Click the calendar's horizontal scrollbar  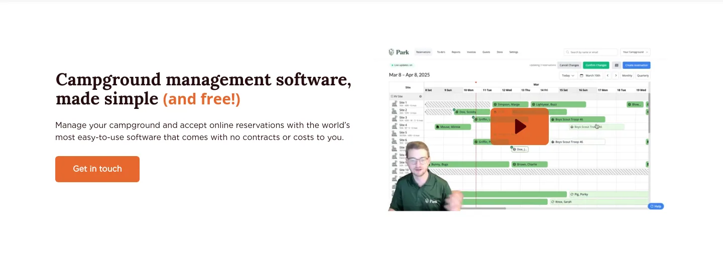[484, 208]
